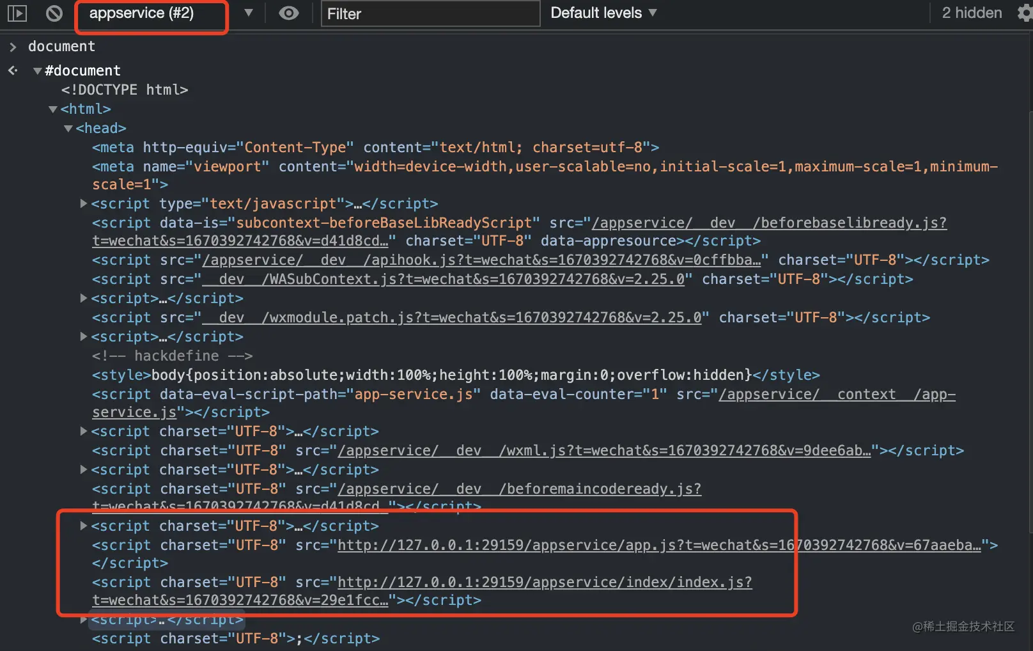Open the WASubContext.js source link
This screenshot has width=1033, height=651.
[x=443, y=279]
